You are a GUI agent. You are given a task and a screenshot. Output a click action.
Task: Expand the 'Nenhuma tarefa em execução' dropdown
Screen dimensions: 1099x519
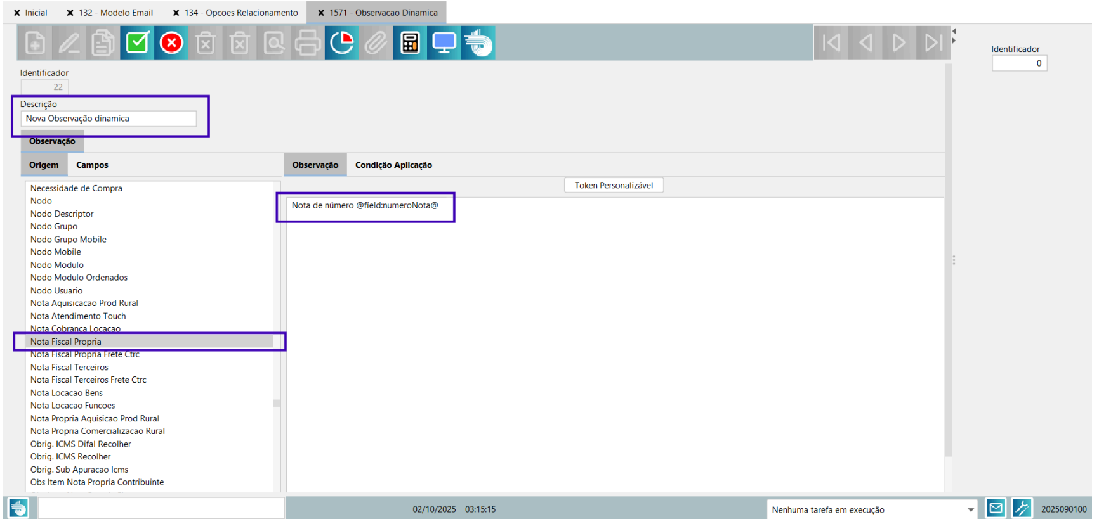[970, 509]
